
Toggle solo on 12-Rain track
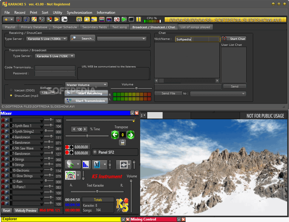7,181
